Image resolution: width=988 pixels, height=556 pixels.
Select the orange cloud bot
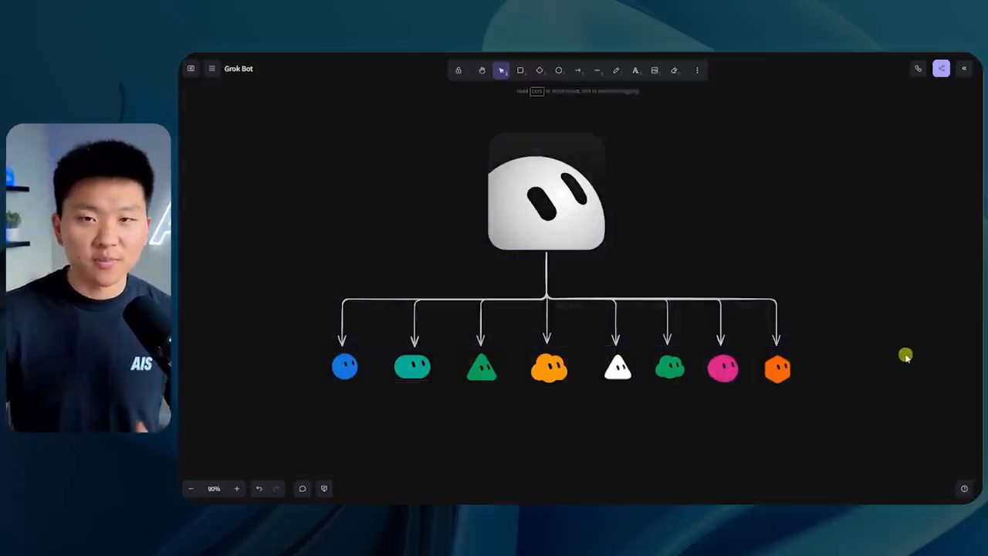(x=549, y=368)
